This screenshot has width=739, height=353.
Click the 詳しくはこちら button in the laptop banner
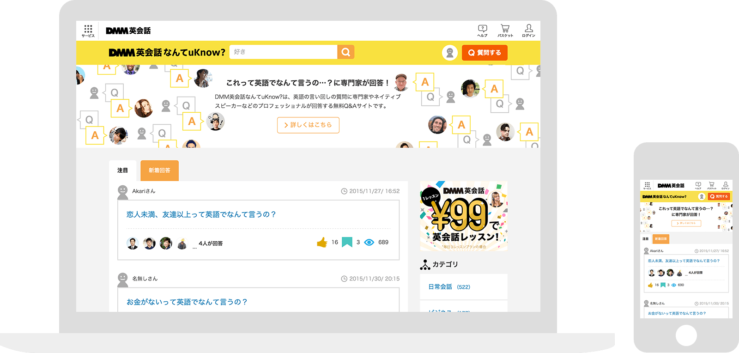pyautogui.click(x=308, y=125)
